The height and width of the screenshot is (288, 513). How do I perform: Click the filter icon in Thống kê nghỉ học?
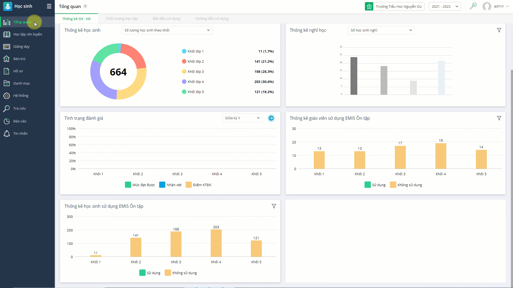499,30
